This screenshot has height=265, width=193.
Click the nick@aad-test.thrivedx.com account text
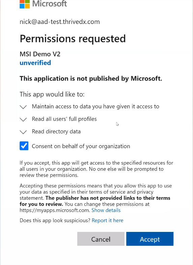coord(60,22)
